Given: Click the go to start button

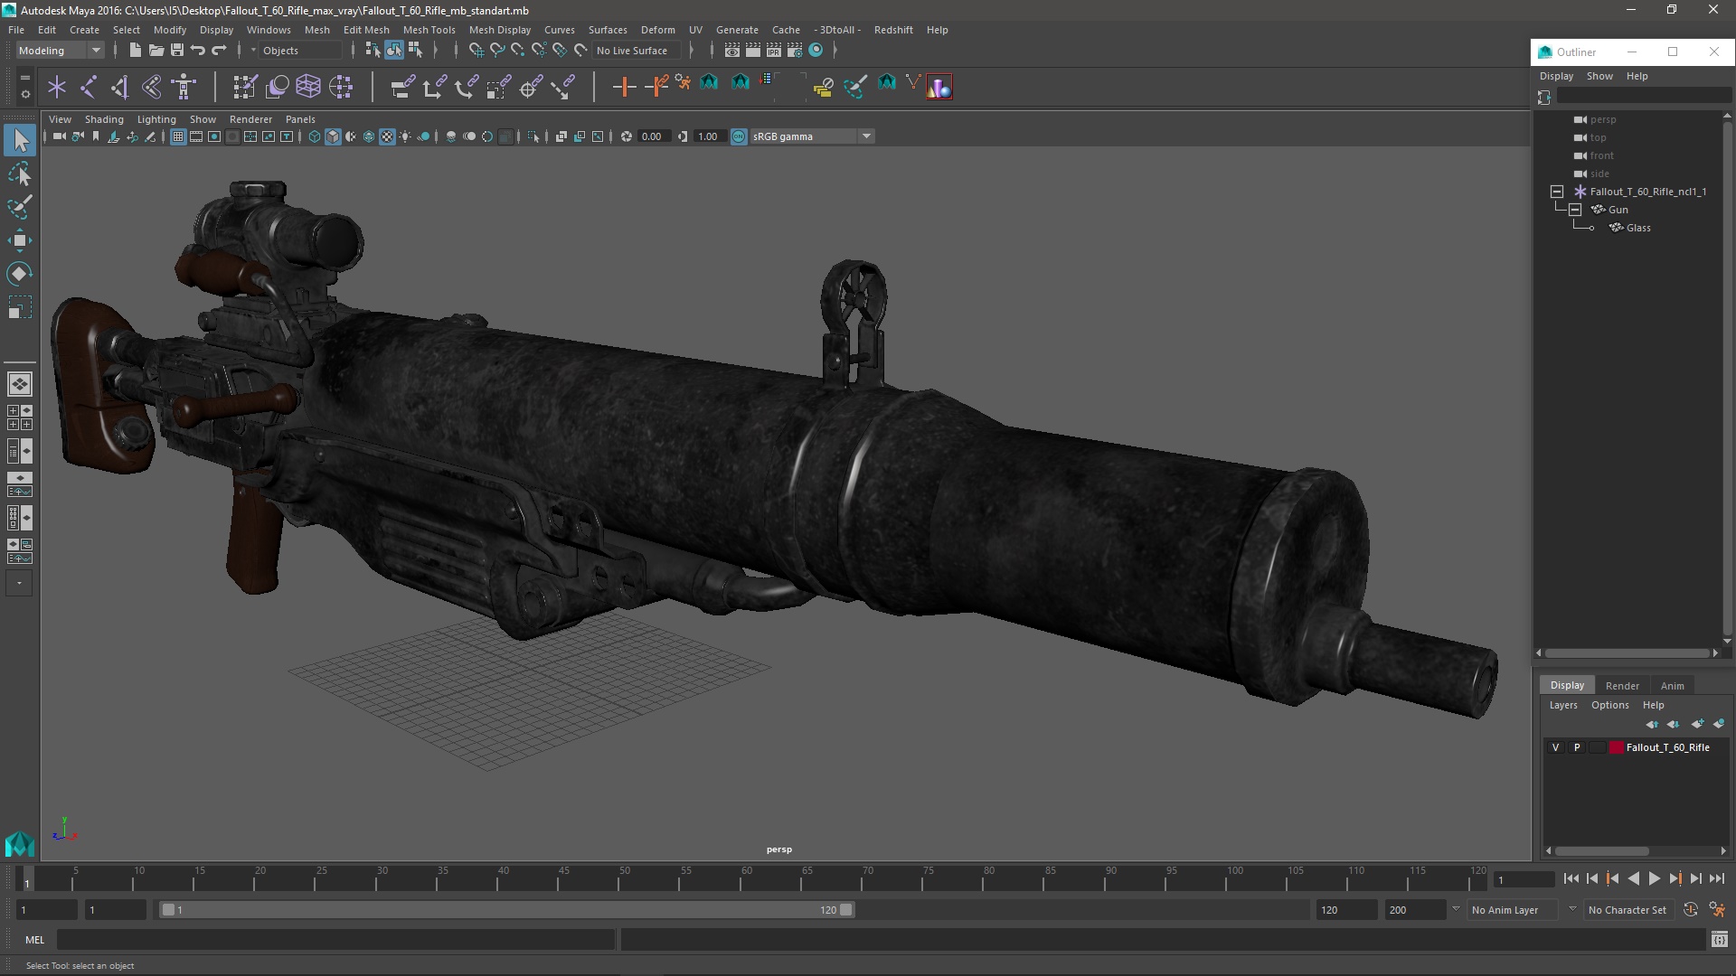Looking at the screenshot, I should pyautogui.click(x=1571, y=878).
